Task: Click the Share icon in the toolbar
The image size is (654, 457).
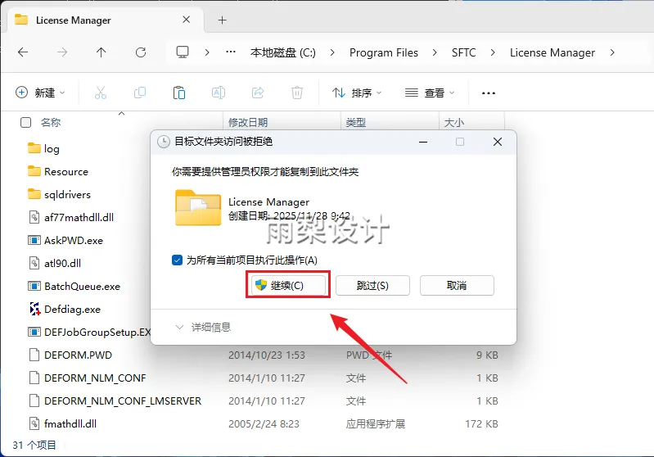Action: (x=258, y=93)
